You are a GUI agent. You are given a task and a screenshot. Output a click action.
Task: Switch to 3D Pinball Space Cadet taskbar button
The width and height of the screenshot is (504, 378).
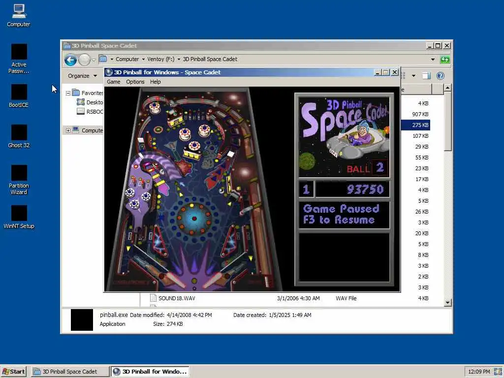point(70,372)
